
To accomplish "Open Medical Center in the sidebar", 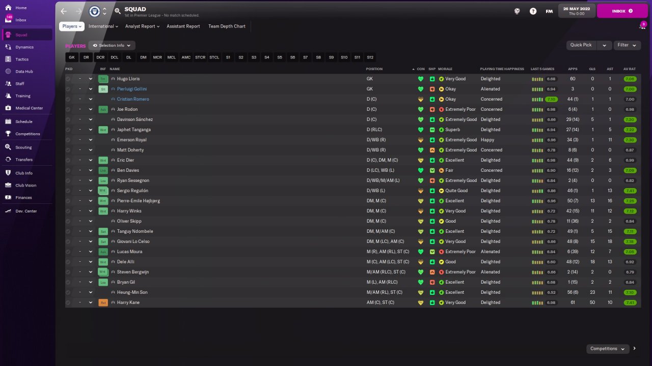I will click(x=28, y=108).
